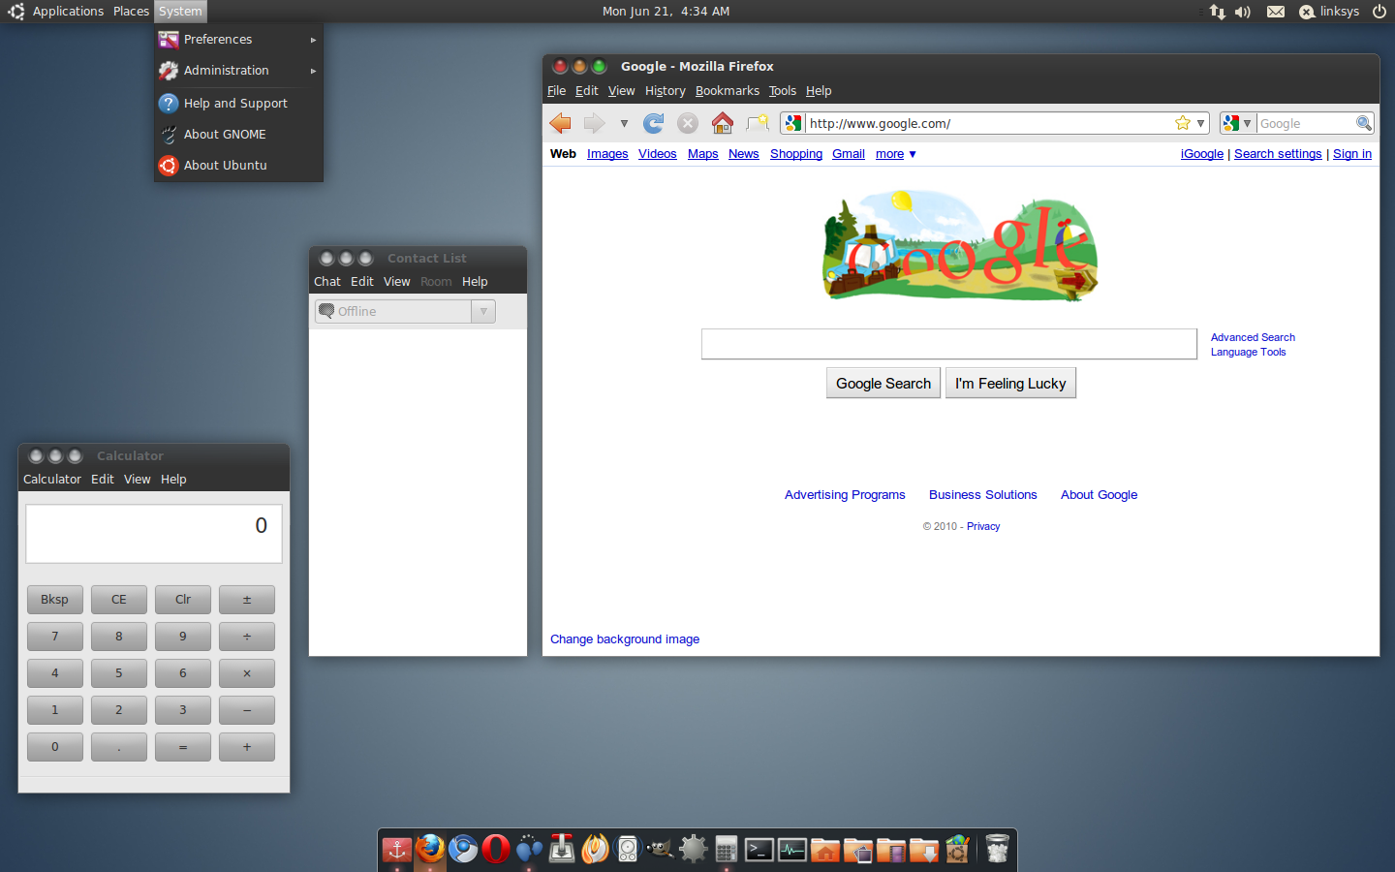Open the mail envelope indicator in the panel
1395x872 pixels.
click(x=1276, y=12)
